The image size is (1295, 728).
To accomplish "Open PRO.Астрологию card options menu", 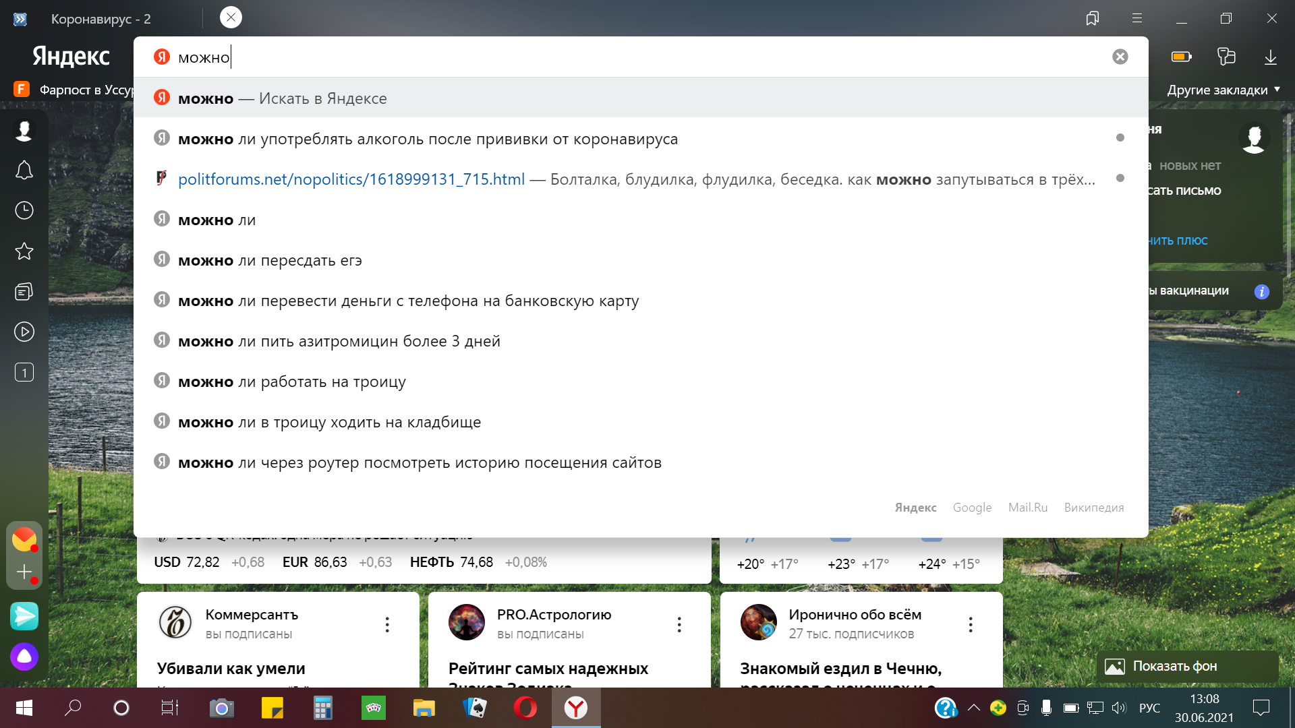I will tap(679, 624).
